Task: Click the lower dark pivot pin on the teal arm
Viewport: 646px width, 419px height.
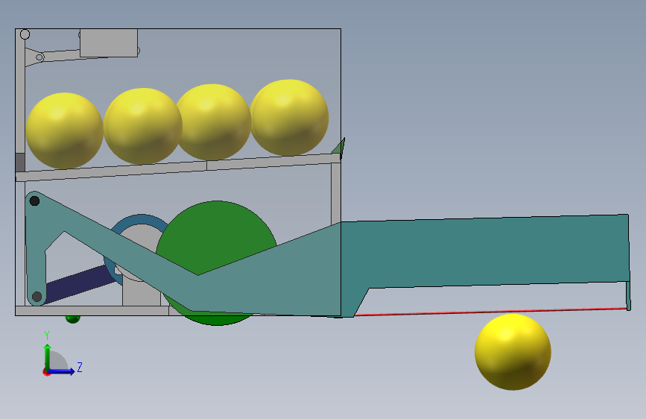Action: (x=37, y=296)
